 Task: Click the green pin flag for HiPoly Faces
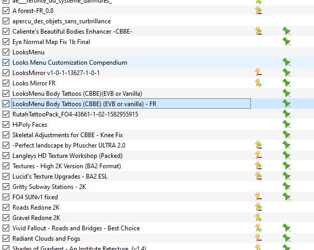(x=287, y=124)
